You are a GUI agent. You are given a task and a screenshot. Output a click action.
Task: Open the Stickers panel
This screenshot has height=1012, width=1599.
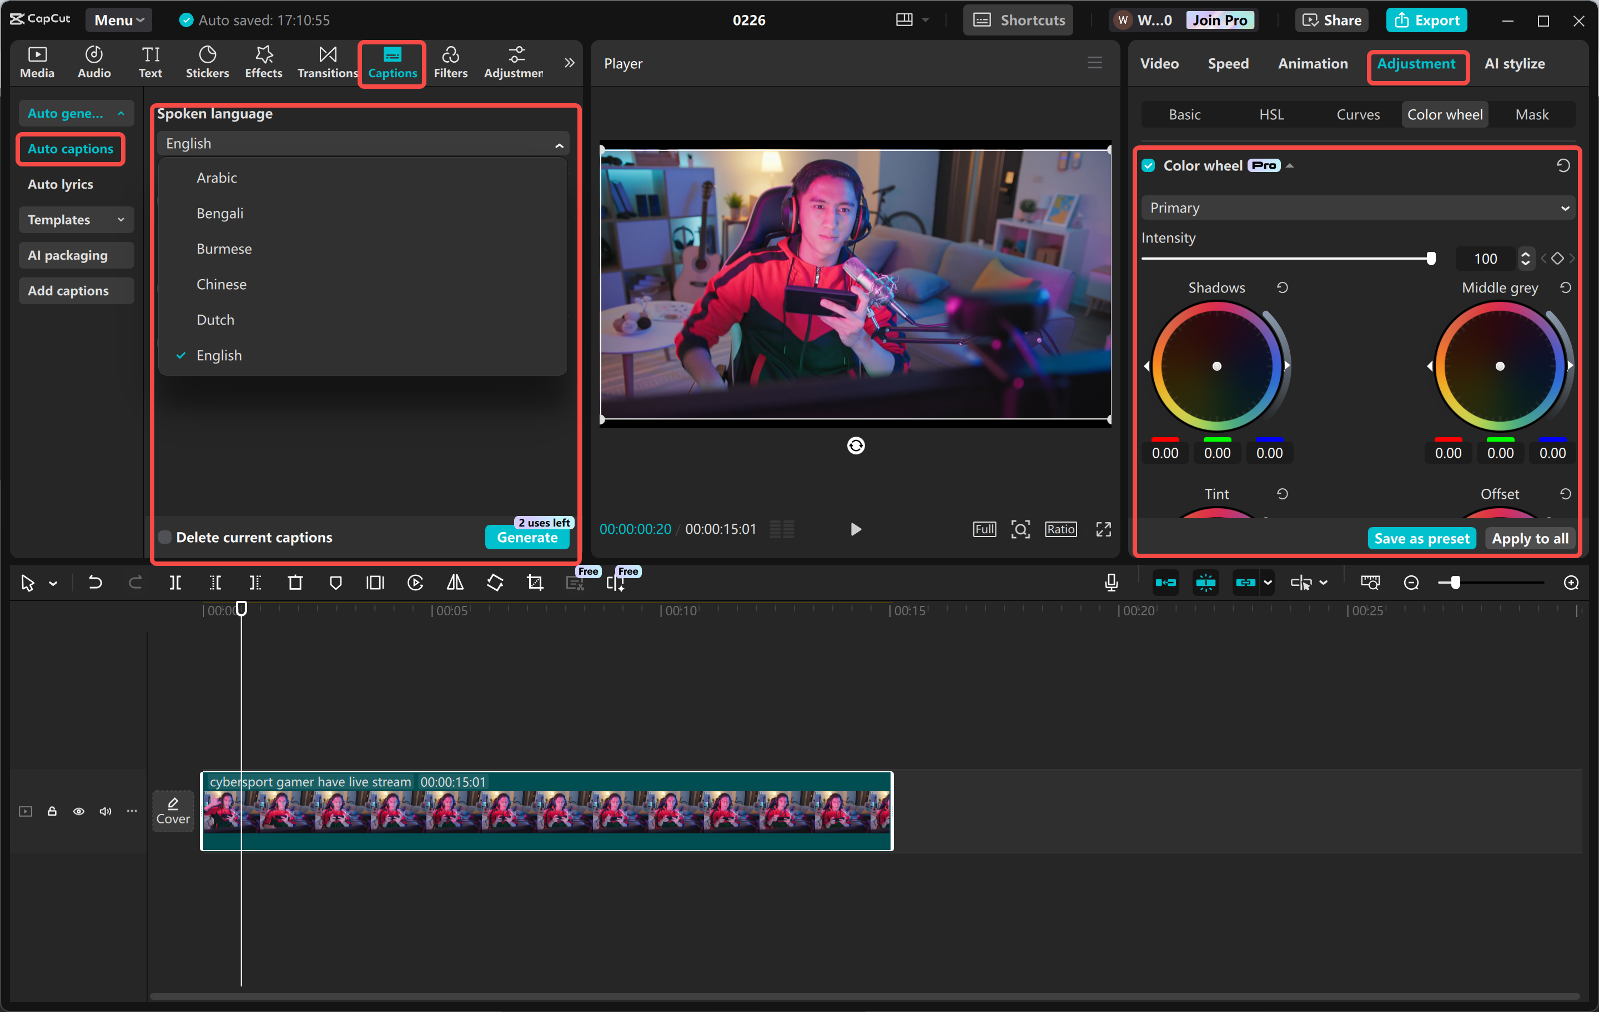(x=207, y=62)
